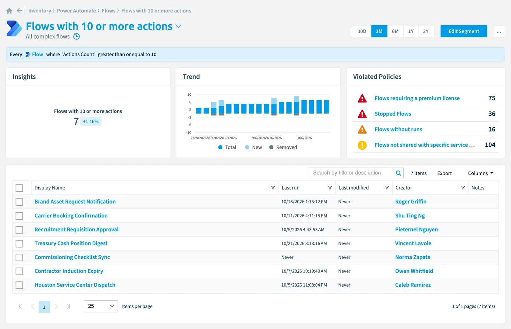Viewport: 511px width, 329px height.
Task: Select the Carrier Booking Confirmation checkbox
Action: pyautogui.click(x=19, y=216)
